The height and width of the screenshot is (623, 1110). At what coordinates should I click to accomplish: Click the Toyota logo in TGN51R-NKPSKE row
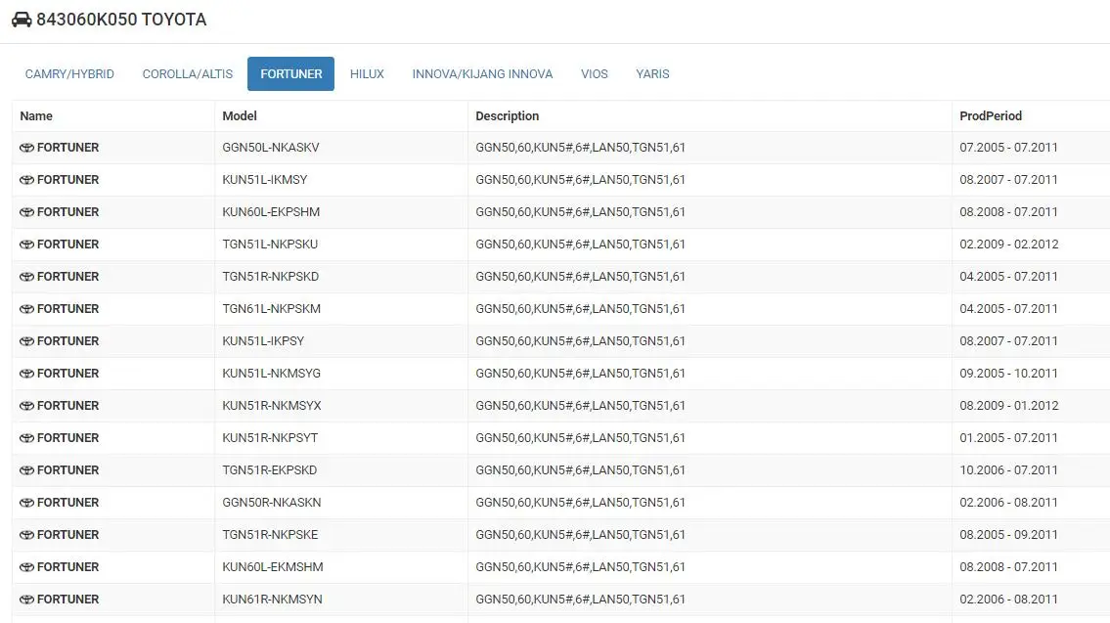[x=27, y=535]
